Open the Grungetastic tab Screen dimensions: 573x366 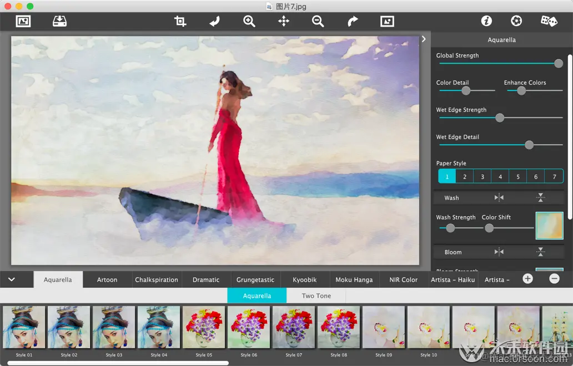pyautogui.click(x=255, y=279)
